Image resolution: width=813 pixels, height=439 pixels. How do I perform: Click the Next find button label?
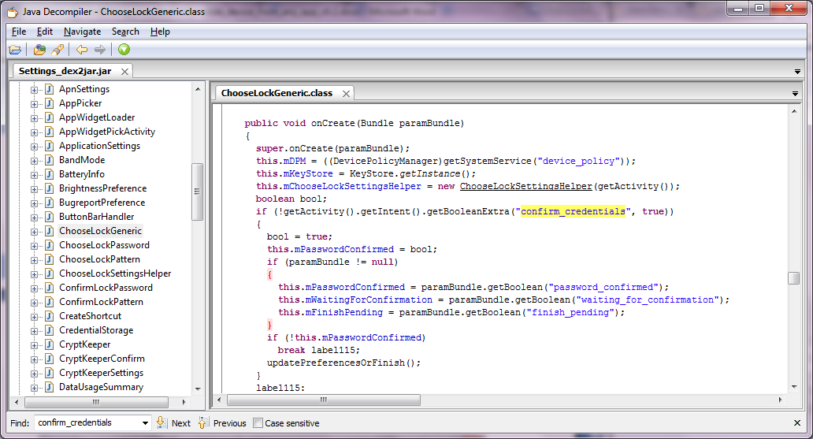click(181, 423)
